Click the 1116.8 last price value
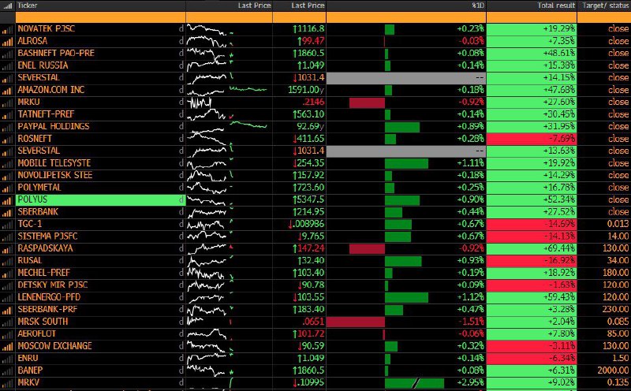The width and height of the screenshot is (631, 391). click(x=308, y=29)
